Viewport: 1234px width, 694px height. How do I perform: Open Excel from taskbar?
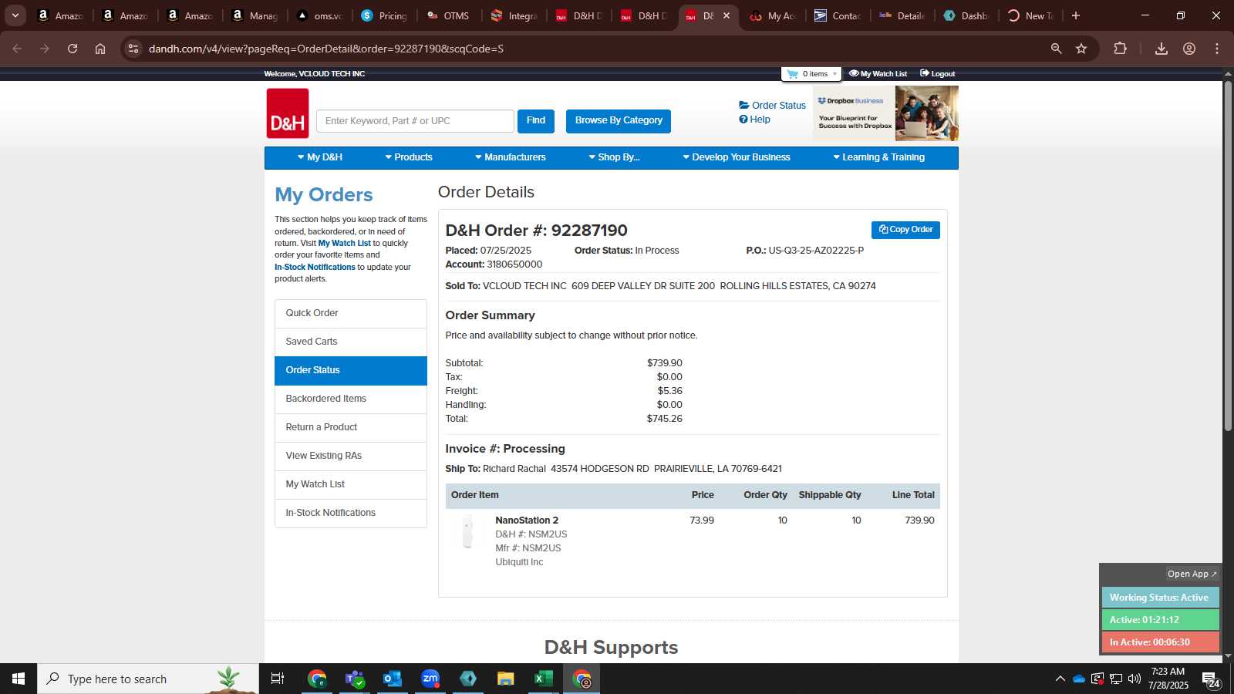(x=544, y=679)
